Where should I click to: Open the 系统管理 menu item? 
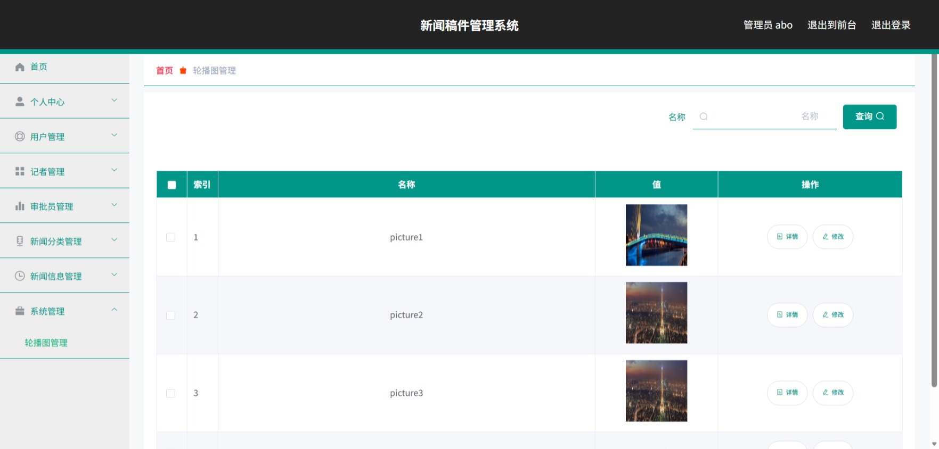pos(64,311)
